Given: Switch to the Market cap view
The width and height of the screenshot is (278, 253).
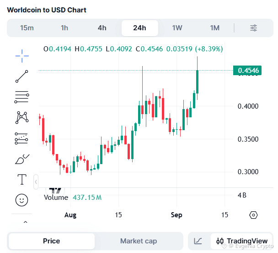Looking at the screenshot, I should click(x=139, y=241).
